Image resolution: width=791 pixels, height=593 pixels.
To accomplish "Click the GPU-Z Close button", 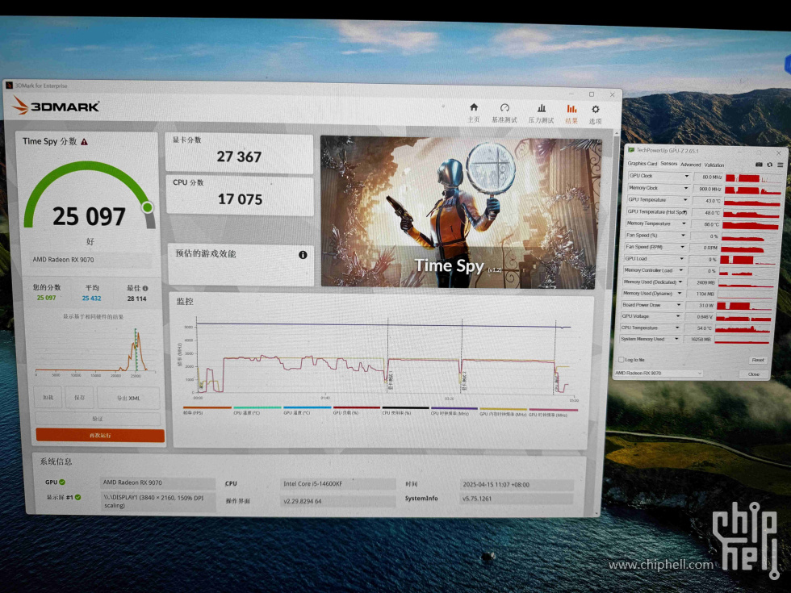I will click(x=754, y=374).
